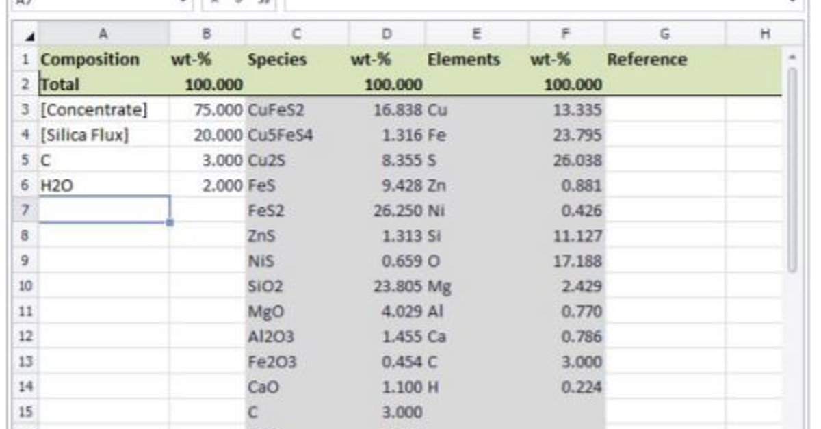821x429 pixels.
Task: Select column G header
Action: pos(665,34)
